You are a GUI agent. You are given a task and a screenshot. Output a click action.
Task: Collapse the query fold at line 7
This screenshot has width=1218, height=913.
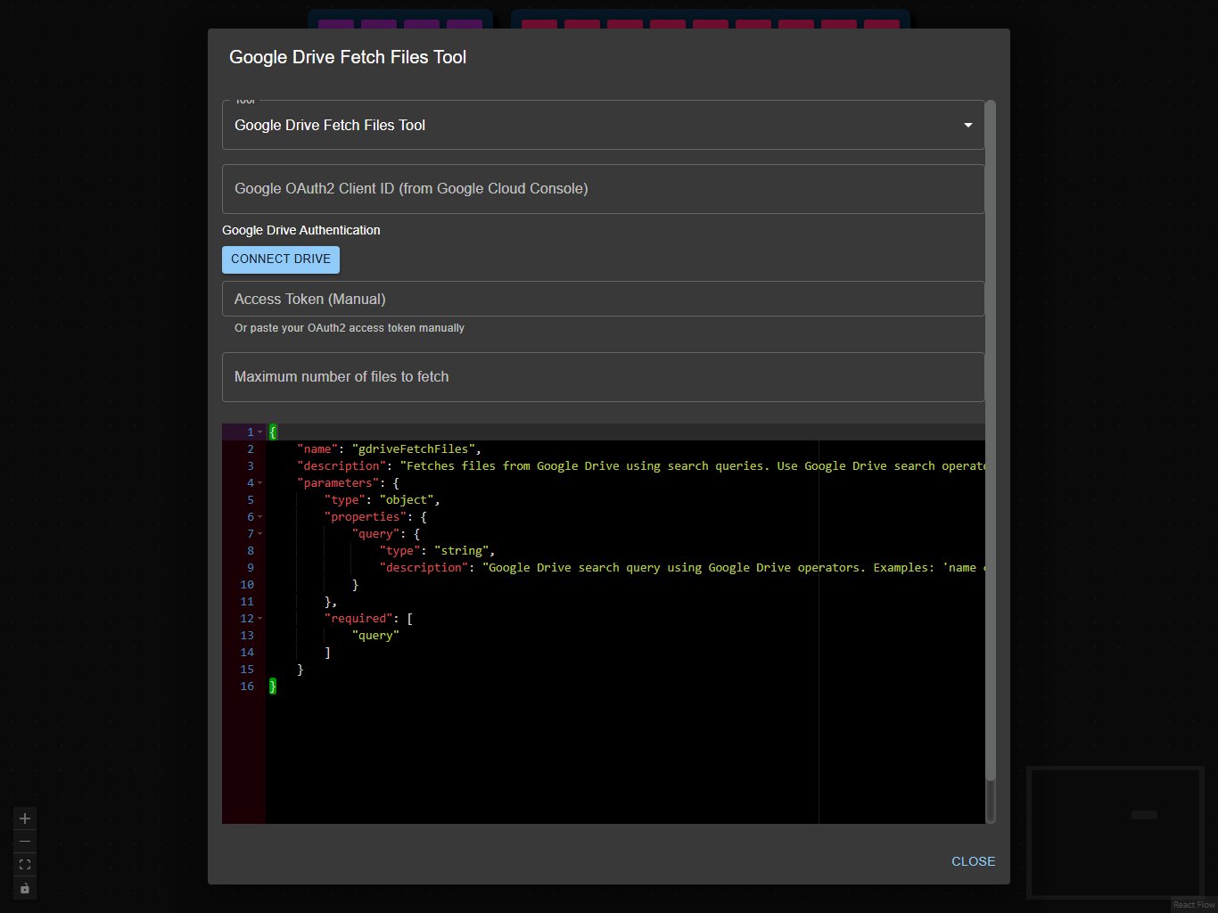point(260,534)
